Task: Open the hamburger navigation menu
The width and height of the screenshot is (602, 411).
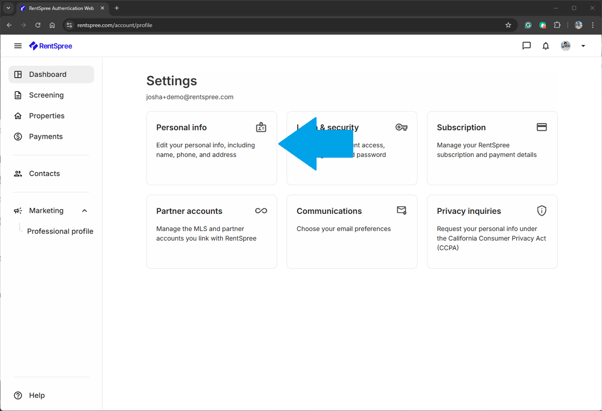Action: tap(18, 46)
